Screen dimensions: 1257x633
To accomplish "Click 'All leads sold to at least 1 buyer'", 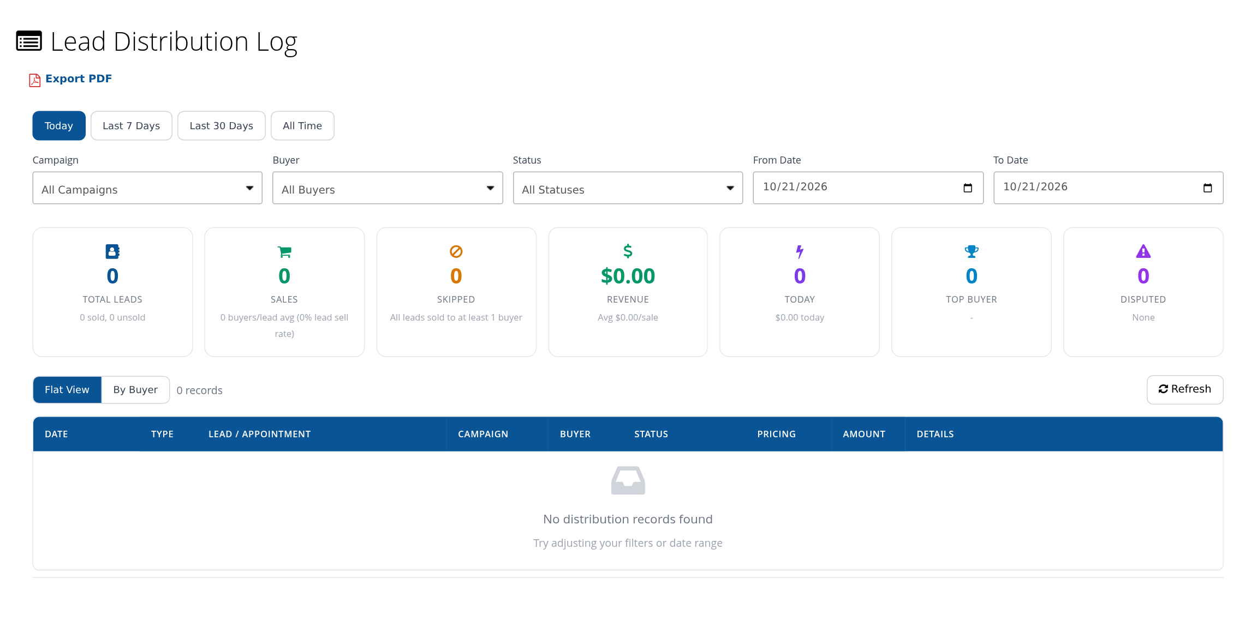I will pyautogui.click(x=456, y=317).
